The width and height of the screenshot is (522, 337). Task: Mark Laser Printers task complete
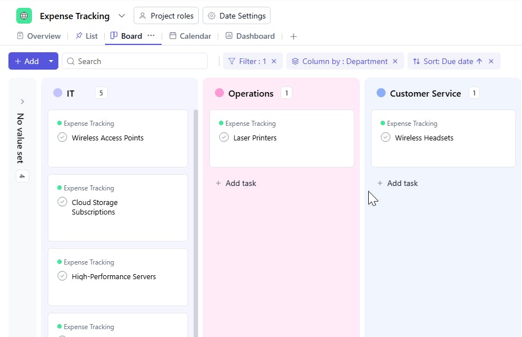click(x=224, y=138)
